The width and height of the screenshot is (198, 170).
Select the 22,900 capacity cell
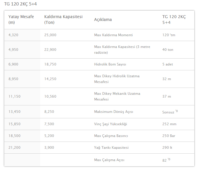tap(50, 50)
